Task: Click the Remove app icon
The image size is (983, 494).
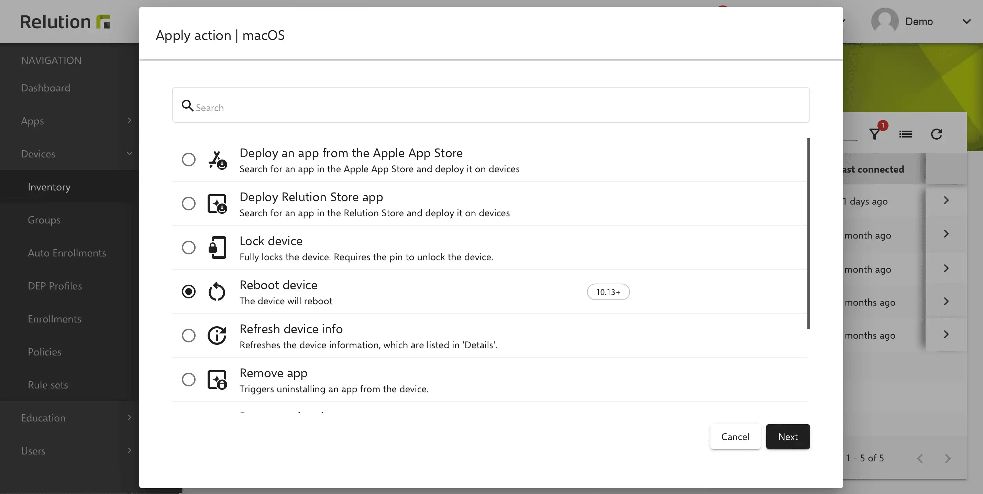Action: pos(217,380)
